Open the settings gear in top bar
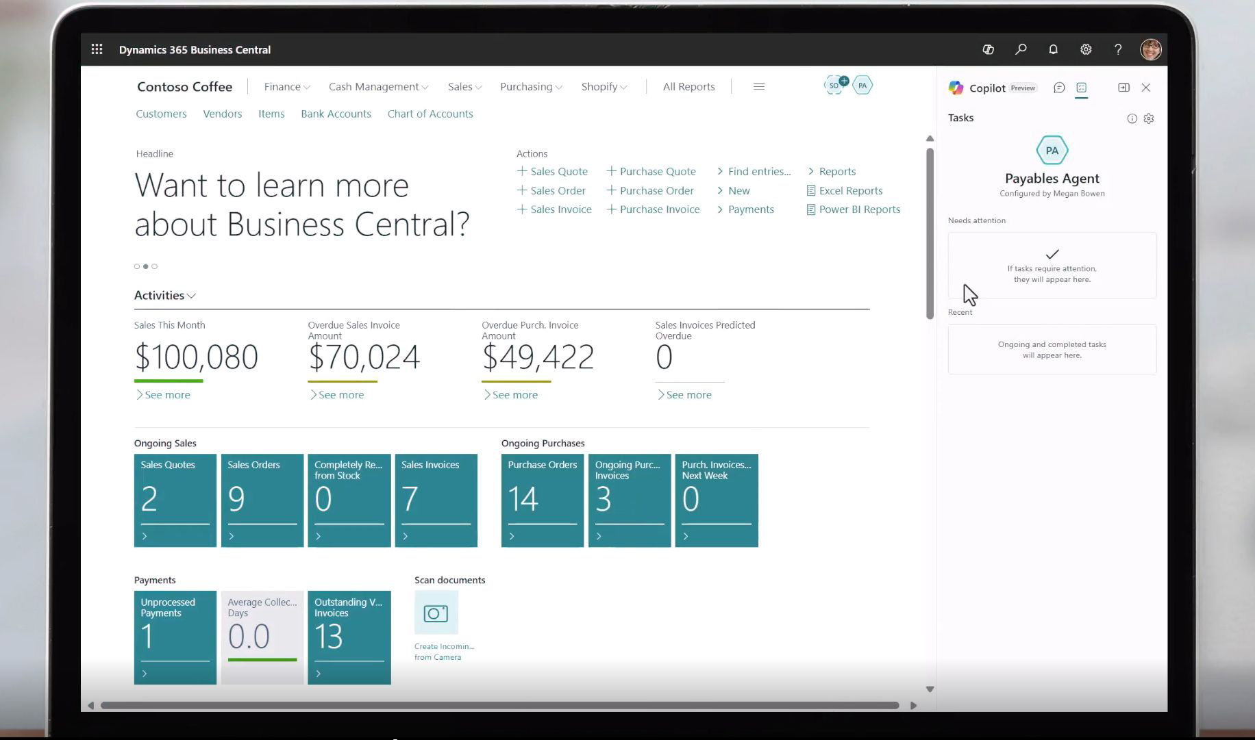 pyautogui.click(x=1086, y=49)
